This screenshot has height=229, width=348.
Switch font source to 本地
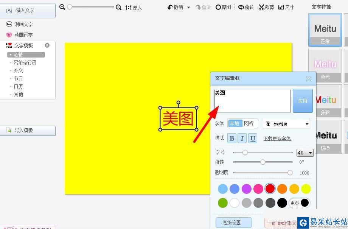click(235, 123)
